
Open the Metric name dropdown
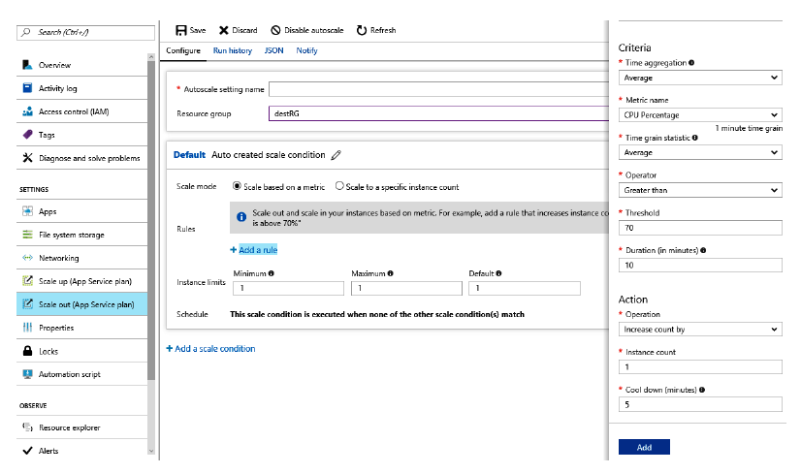click(699, 114)
